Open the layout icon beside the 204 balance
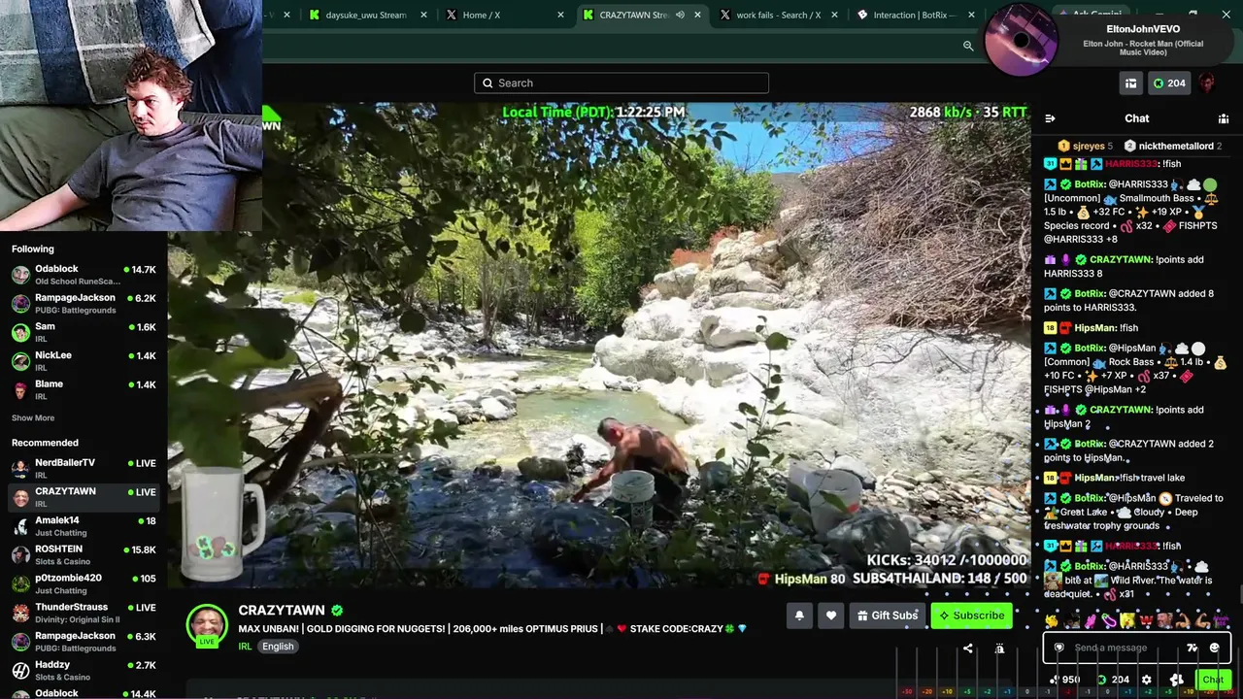Viewport: 1243px width, 699px height. pyautogui.click(x=1131, y=83)
